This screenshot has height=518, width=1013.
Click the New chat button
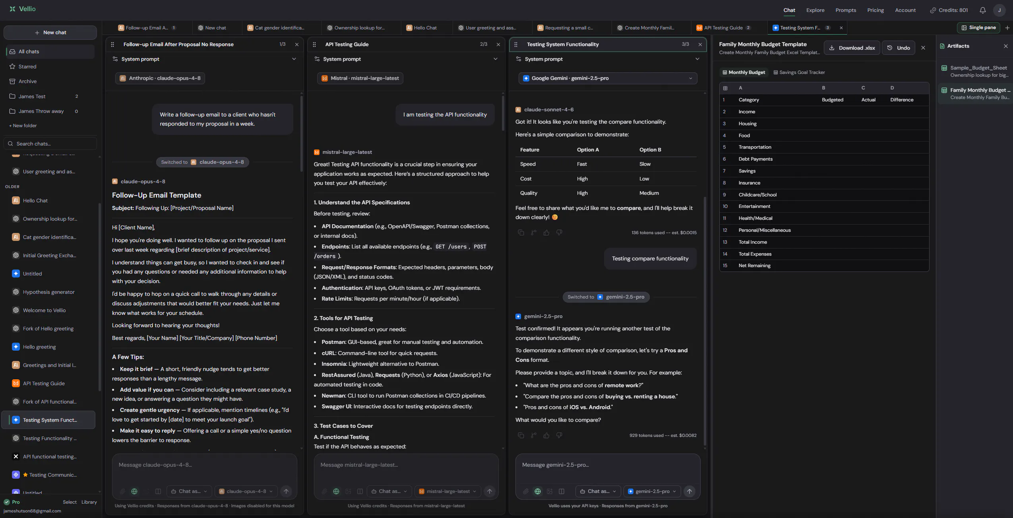point(50,33)
